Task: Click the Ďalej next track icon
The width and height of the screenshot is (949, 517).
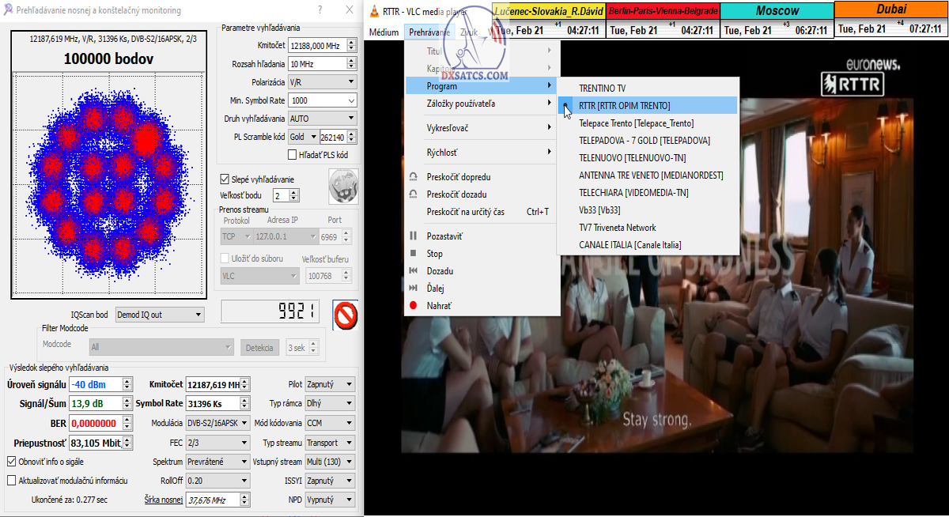Action: (413, 289)
